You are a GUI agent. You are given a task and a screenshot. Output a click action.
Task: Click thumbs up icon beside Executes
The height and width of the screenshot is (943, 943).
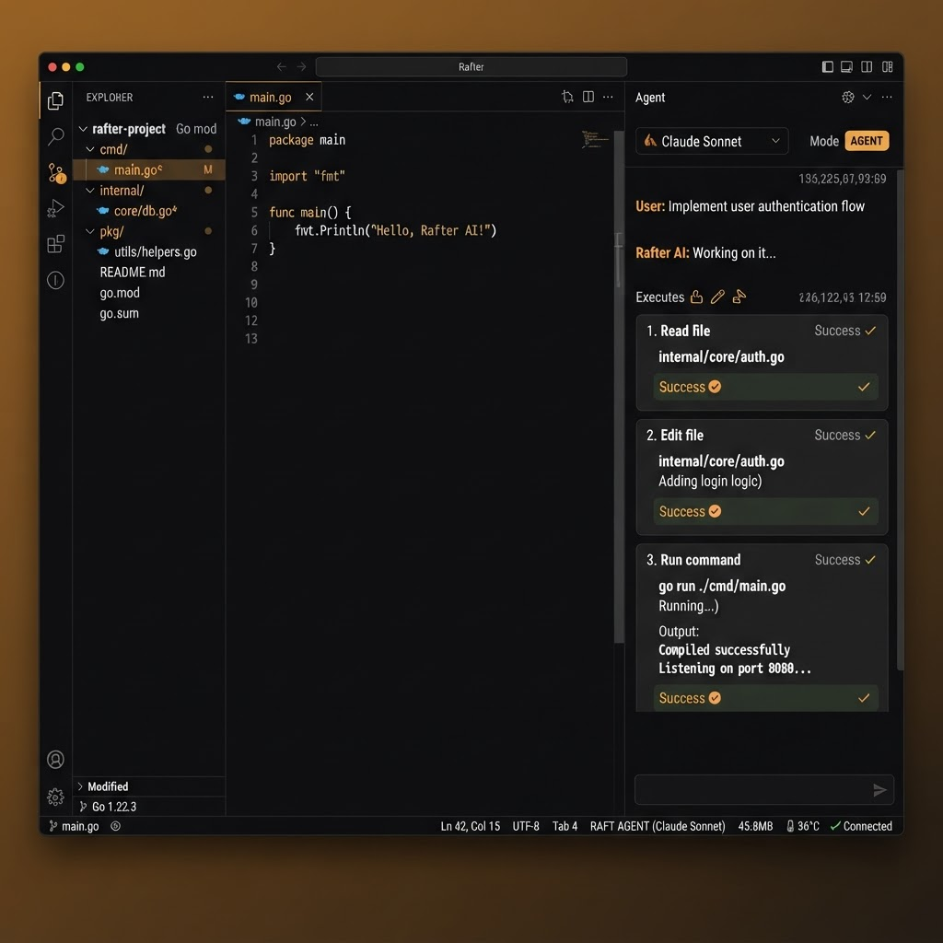[696, 297]
